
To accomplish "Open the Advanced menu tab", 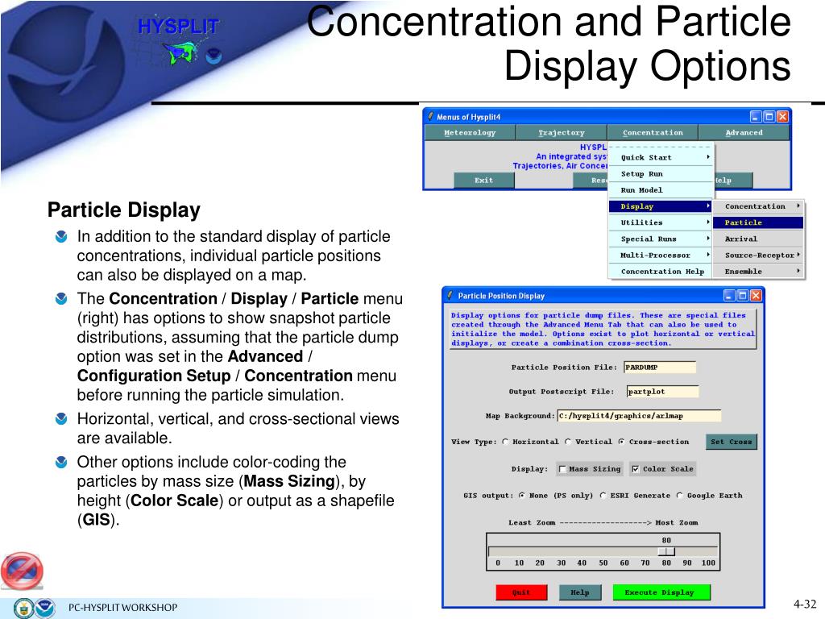I will (744, 133).
